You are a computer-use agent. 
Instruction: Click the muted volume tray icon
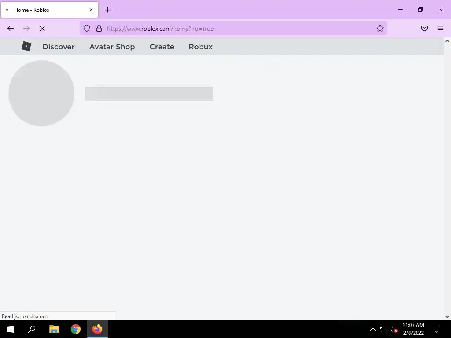coord(394,329)
